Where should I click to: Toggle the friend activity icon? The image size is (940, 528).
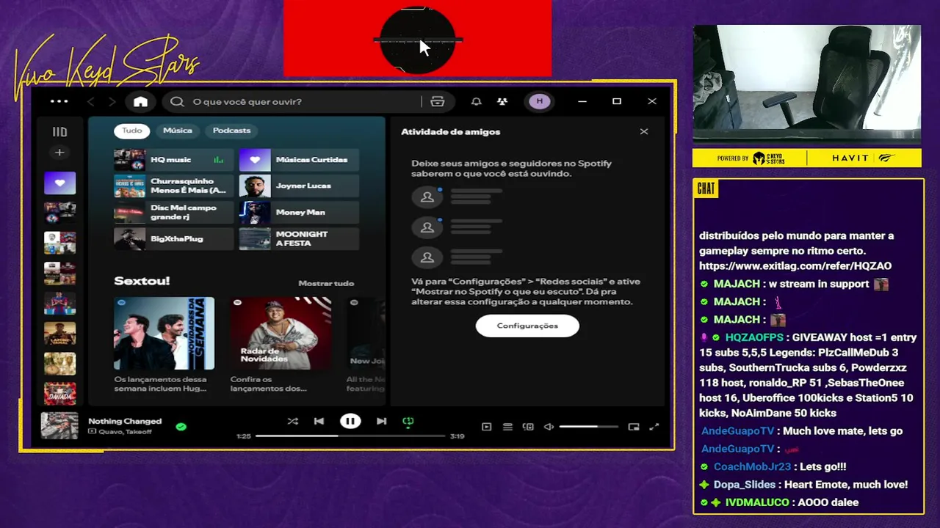pyautogui.click(x=502, y=101)
